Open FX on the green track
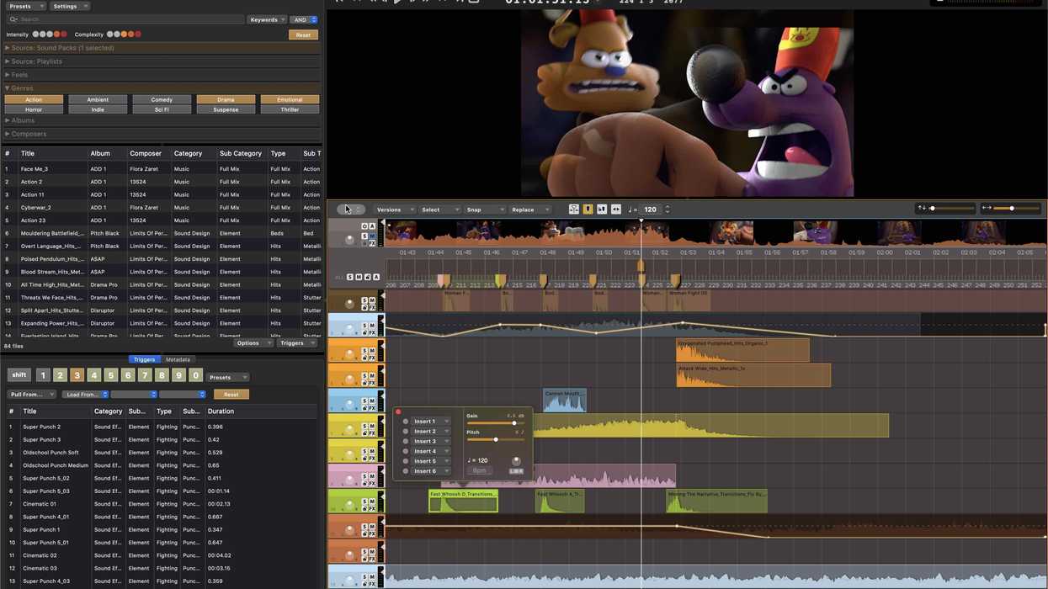This screenshot has height=589, width=1048. coord(372,508)
